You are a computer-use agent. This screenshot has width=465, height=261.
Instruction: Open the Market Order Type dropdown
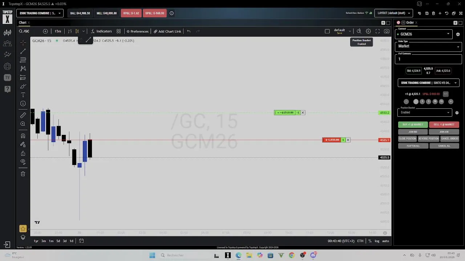click(x=428, y=46)
